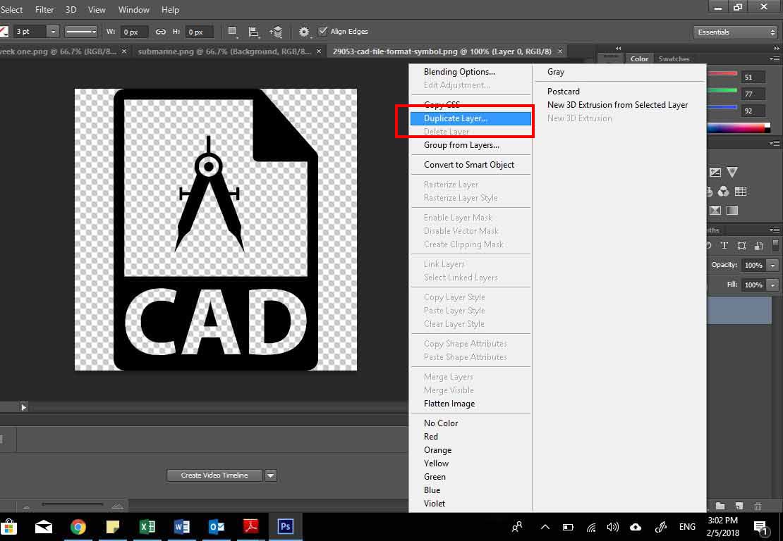Close the 29053-cad-file-format-symbol.png tab
Image resolution: width=783 pixels, height=541 pixels.
560,51
